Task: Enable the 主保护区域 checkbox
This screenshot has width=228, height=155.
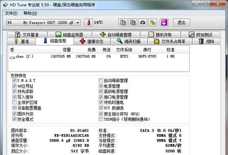Action: (x=14, y=102)
